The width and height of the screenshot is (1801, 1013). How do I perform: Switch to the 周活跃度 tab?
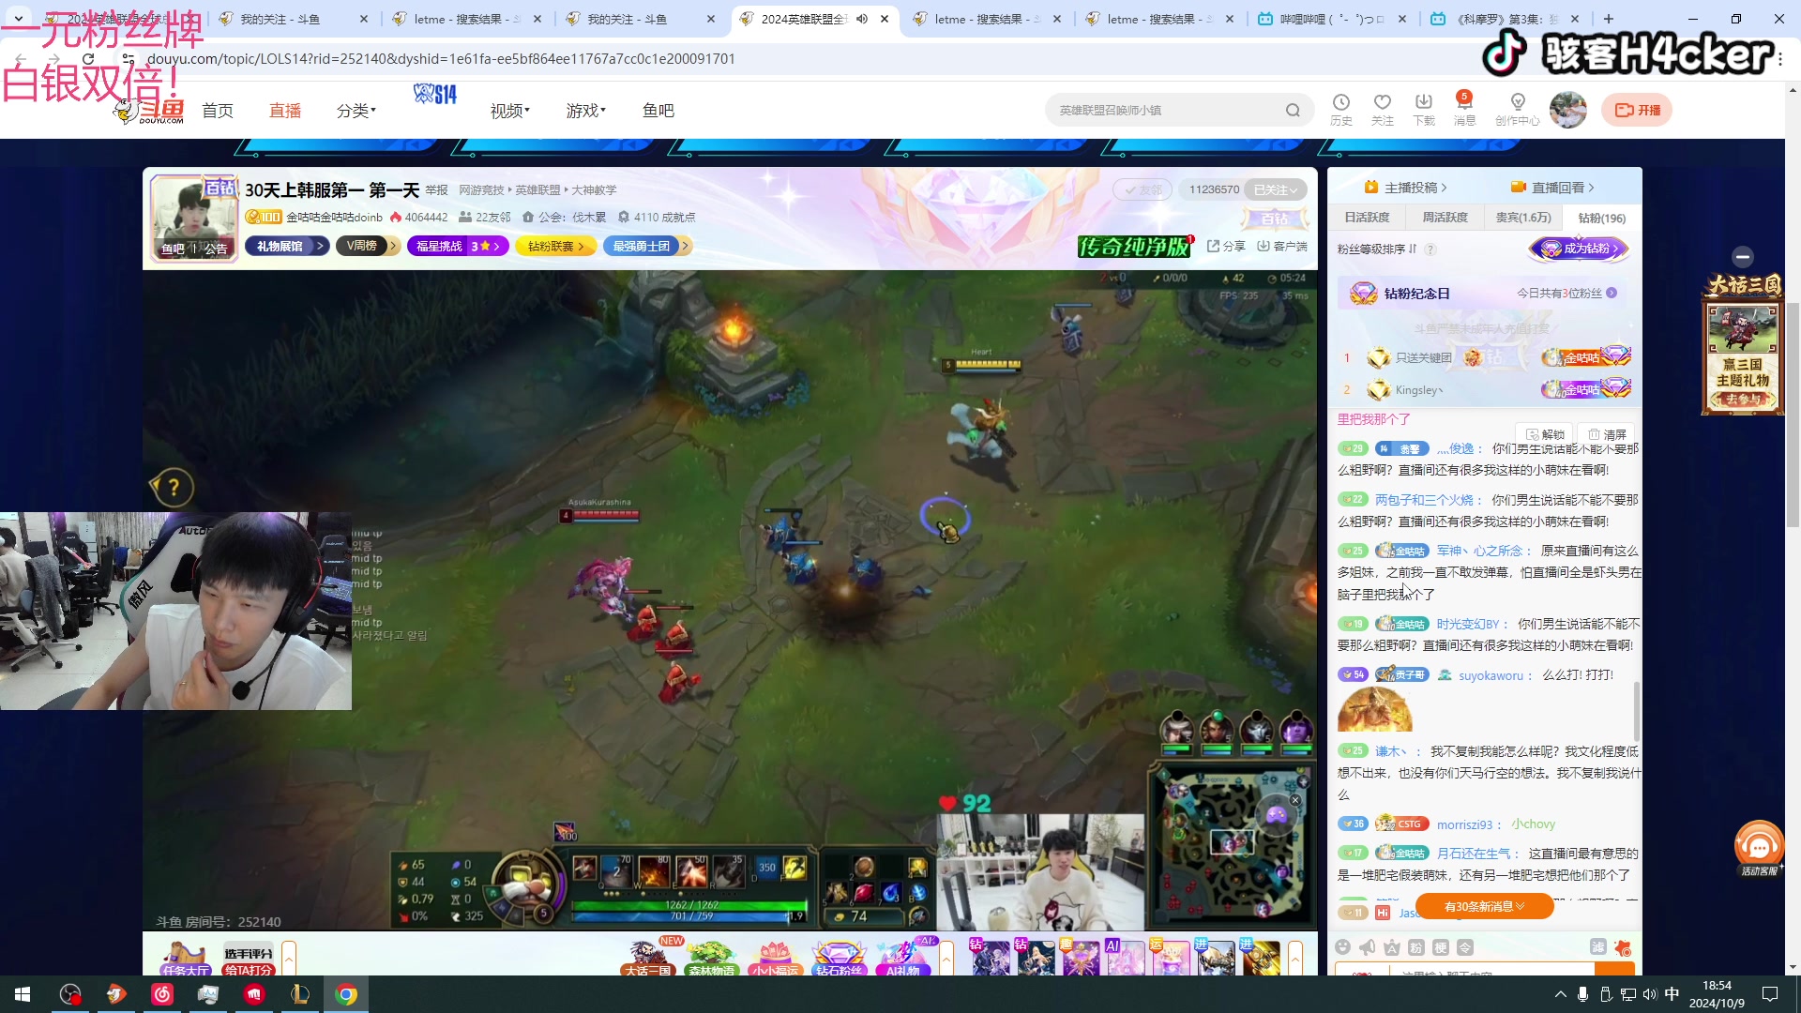1445,218
